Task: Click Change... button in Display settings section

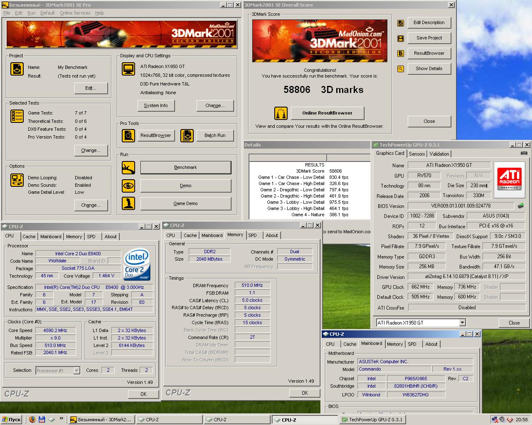Action: tap(215, 105)
